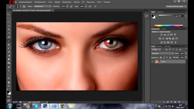Open layer filter type dropdown
Screen dimensions: 194x109
tap(156, 50)
